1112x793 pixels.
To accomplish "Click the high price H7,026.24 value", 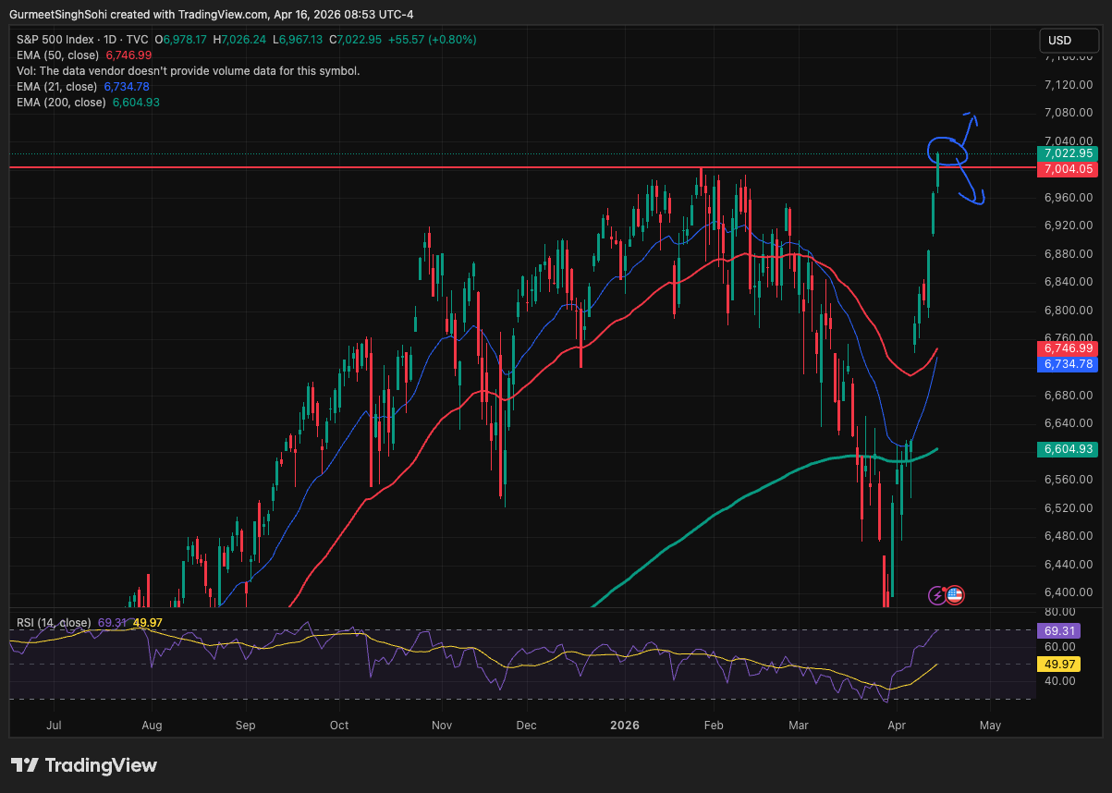I will pos(239,40).
